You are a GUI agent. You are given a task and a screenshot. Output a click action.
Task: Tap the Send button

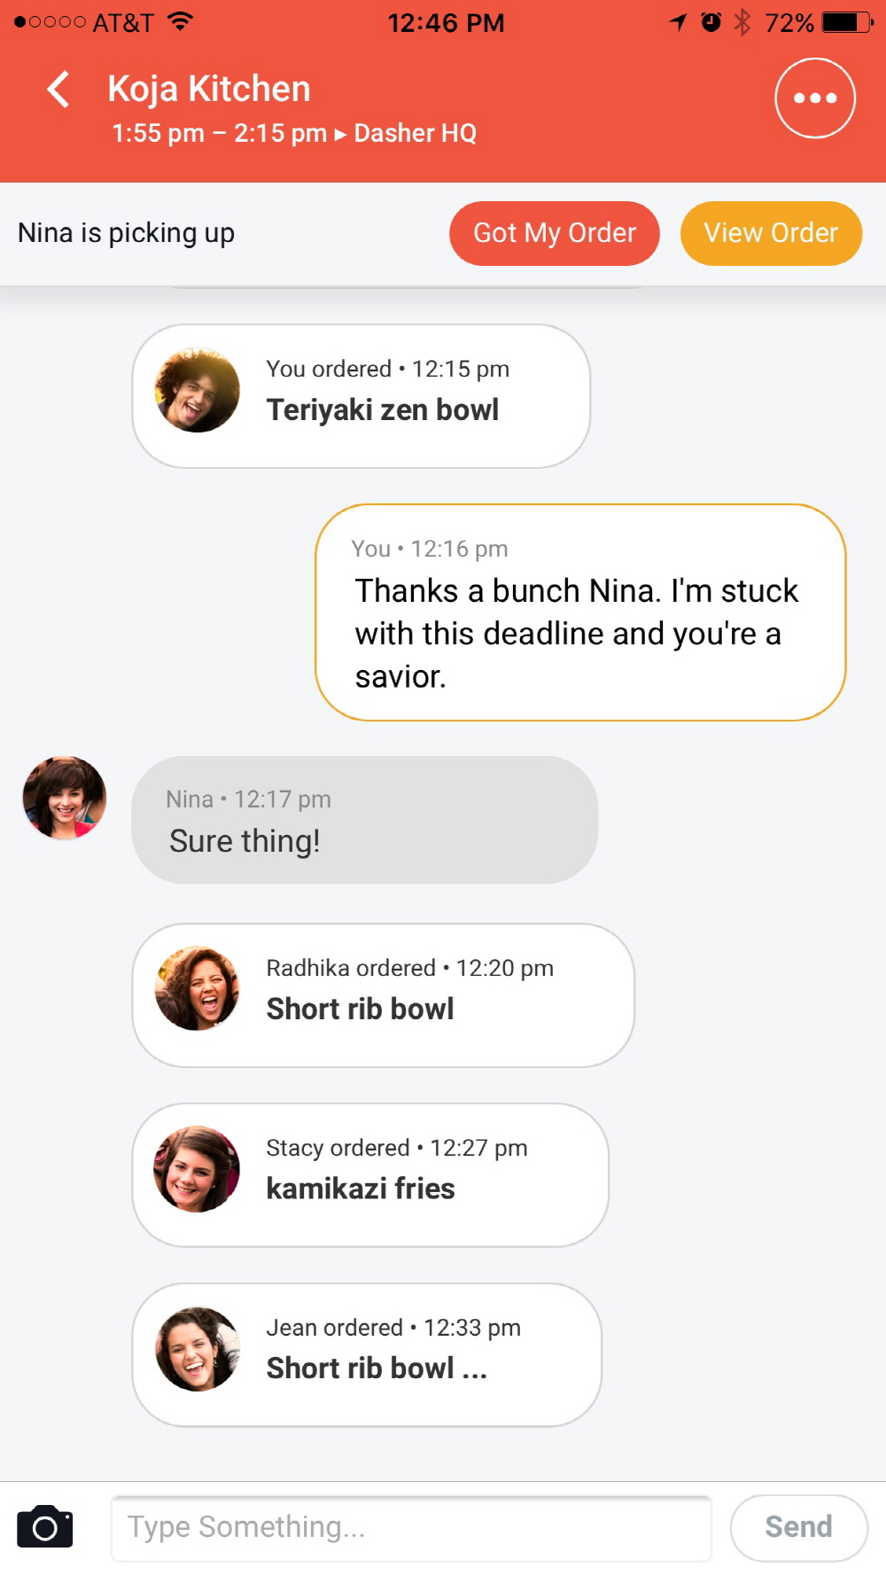tap(797, 1527)
